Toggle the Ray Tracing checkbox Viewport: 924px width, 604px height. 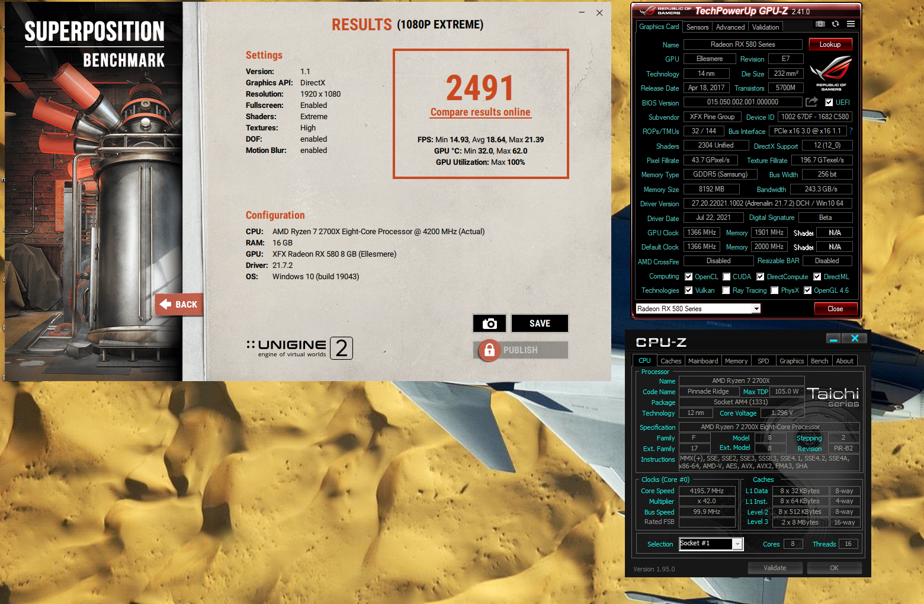coord(726,290)
